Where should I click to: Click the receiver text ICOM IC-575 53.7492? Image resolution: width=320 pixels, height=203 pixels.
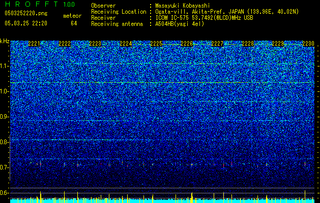(x=204, y=18)
